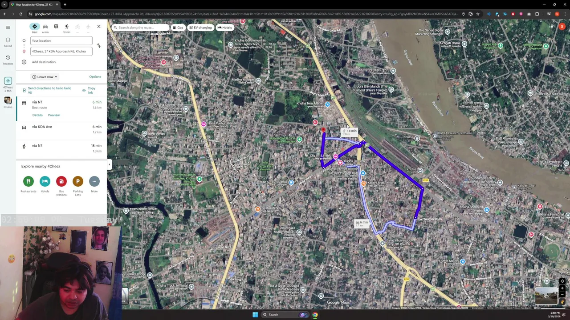The width and height of the screenshot is (570, 320).
Task: Close the Your location Maps tab
Action: tap(57, 4)
